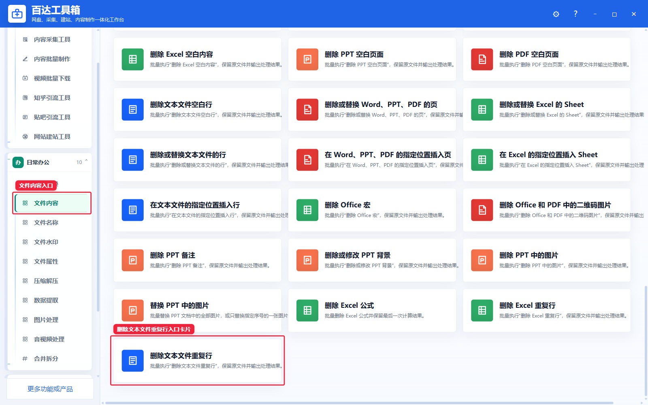Click the blue icon for 在文本文件的指定位置插入行
Viewport: 648px width, 405px height.
[133, 210]
